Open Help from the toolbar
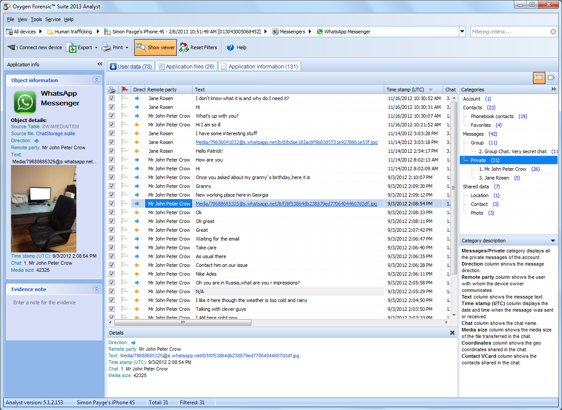 (230, 47)
